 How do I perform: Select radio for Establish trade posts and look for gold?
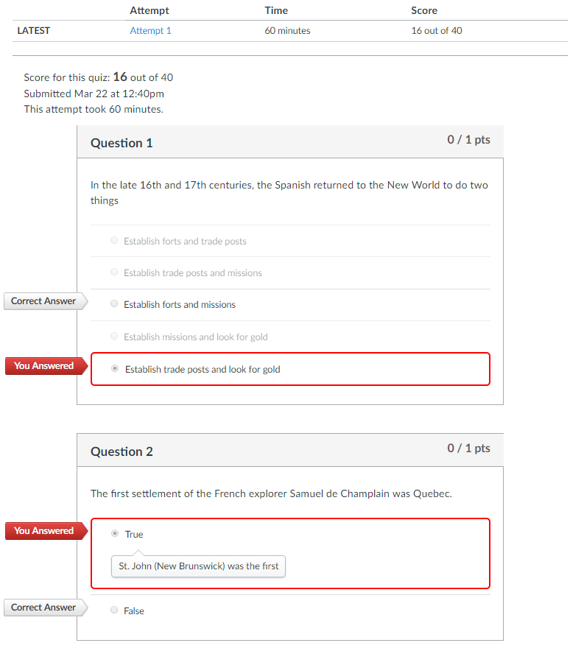pos(115,368)
